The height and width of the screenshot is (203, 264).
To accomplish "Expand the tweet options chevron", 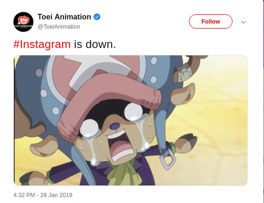I will (x=243, y=22).
